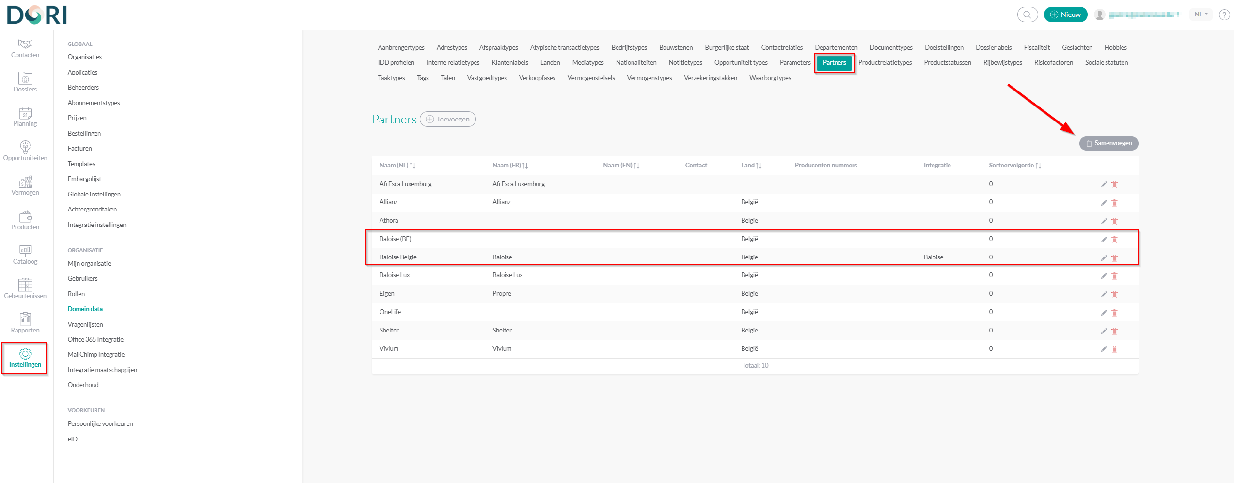Delete the Baloise Lux partner

[1114, 276]
